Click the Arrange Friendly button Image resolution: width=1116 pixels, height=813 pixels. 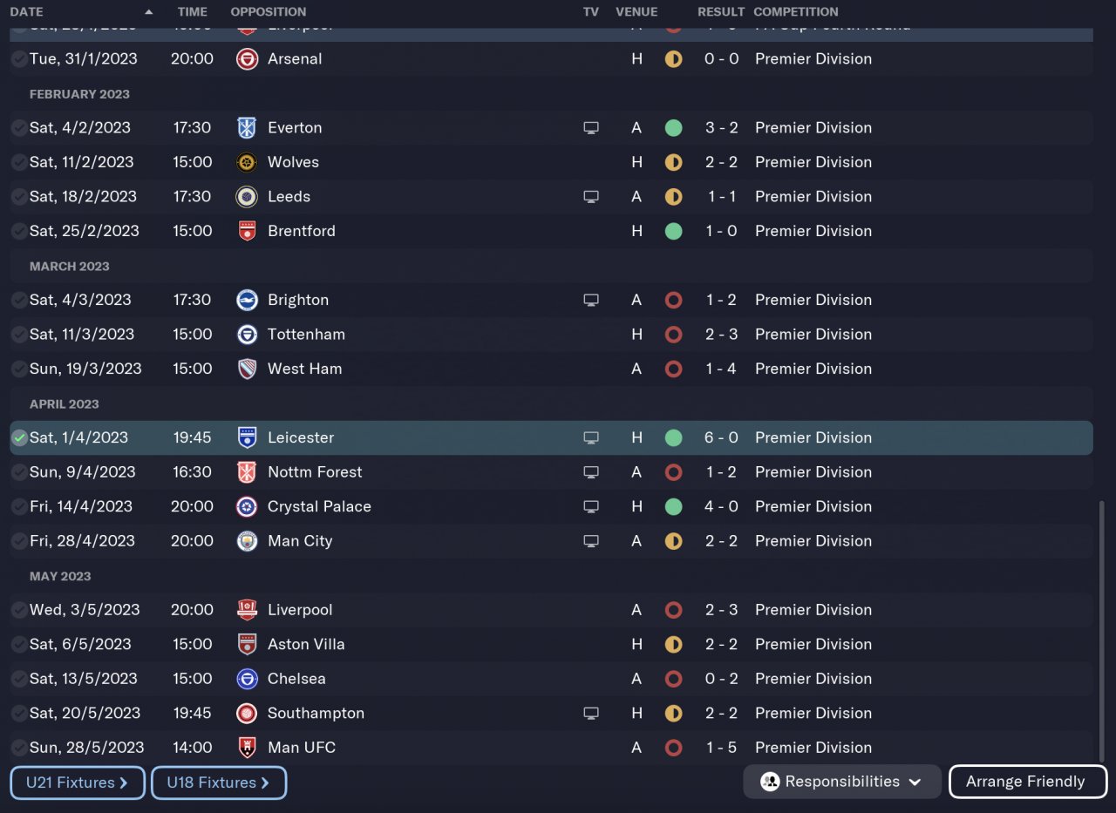1025,782
